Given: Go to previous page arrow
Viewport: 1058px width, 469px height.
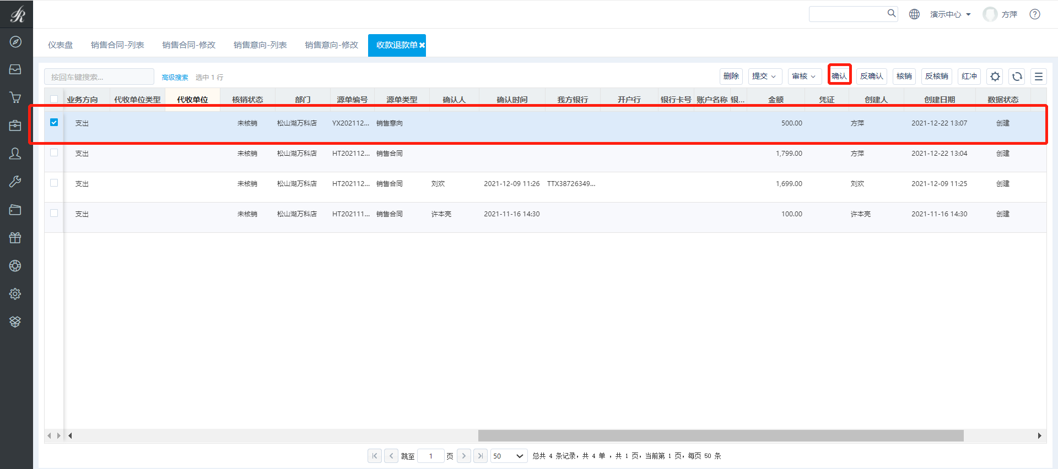Looking at the screenshot, I should [x=391, y=456].
